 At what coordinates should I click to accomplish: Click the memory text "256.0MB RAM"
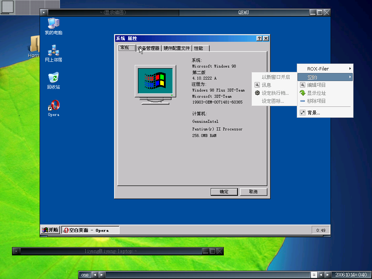click(204, 136)
